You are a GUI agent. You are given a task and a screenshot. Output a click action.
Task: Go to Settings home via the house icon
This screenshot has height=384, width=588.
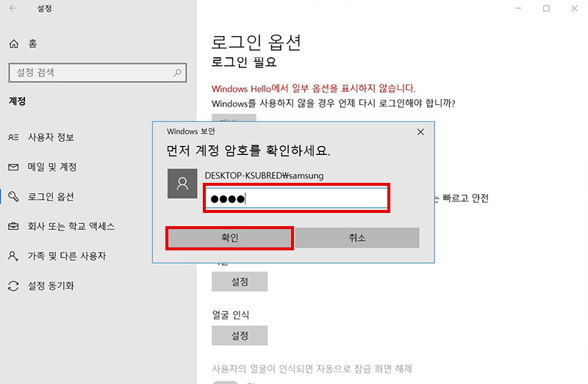pos(13,44)
